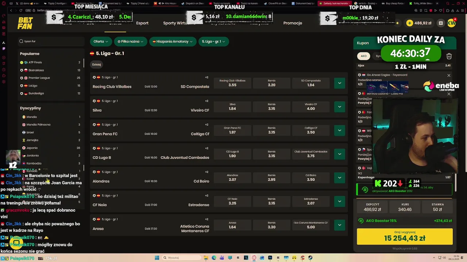Click the search magnifier icon in sidebar

pos(22,41)
